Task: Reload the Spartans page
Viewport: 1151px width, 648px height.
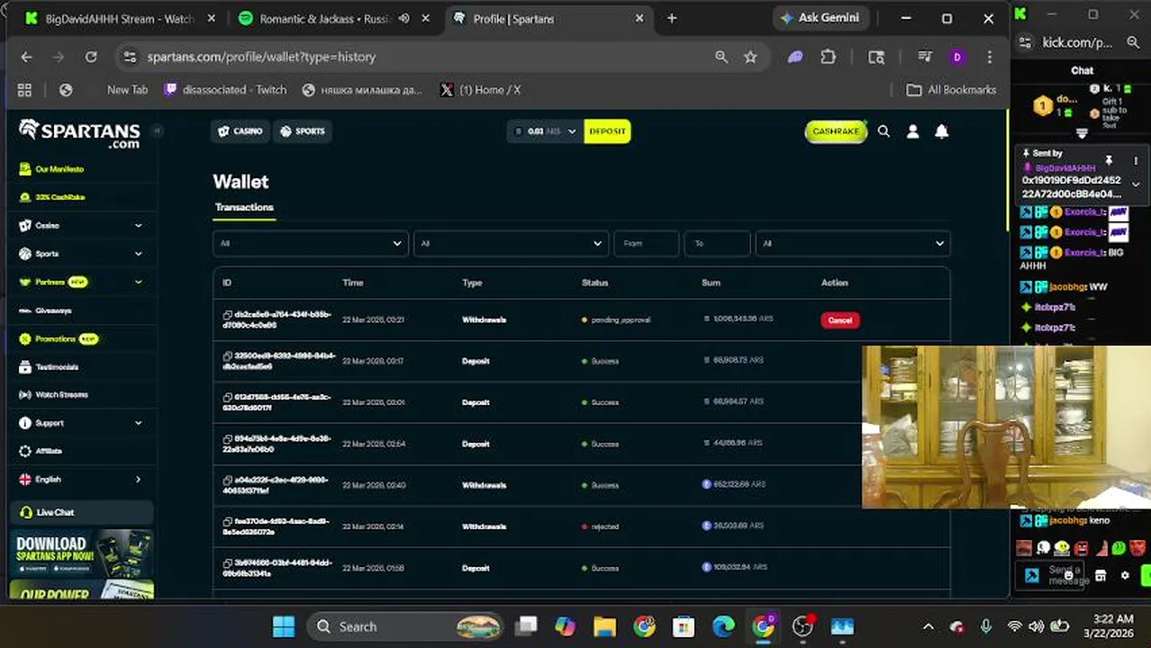Action: coord(91,57)
